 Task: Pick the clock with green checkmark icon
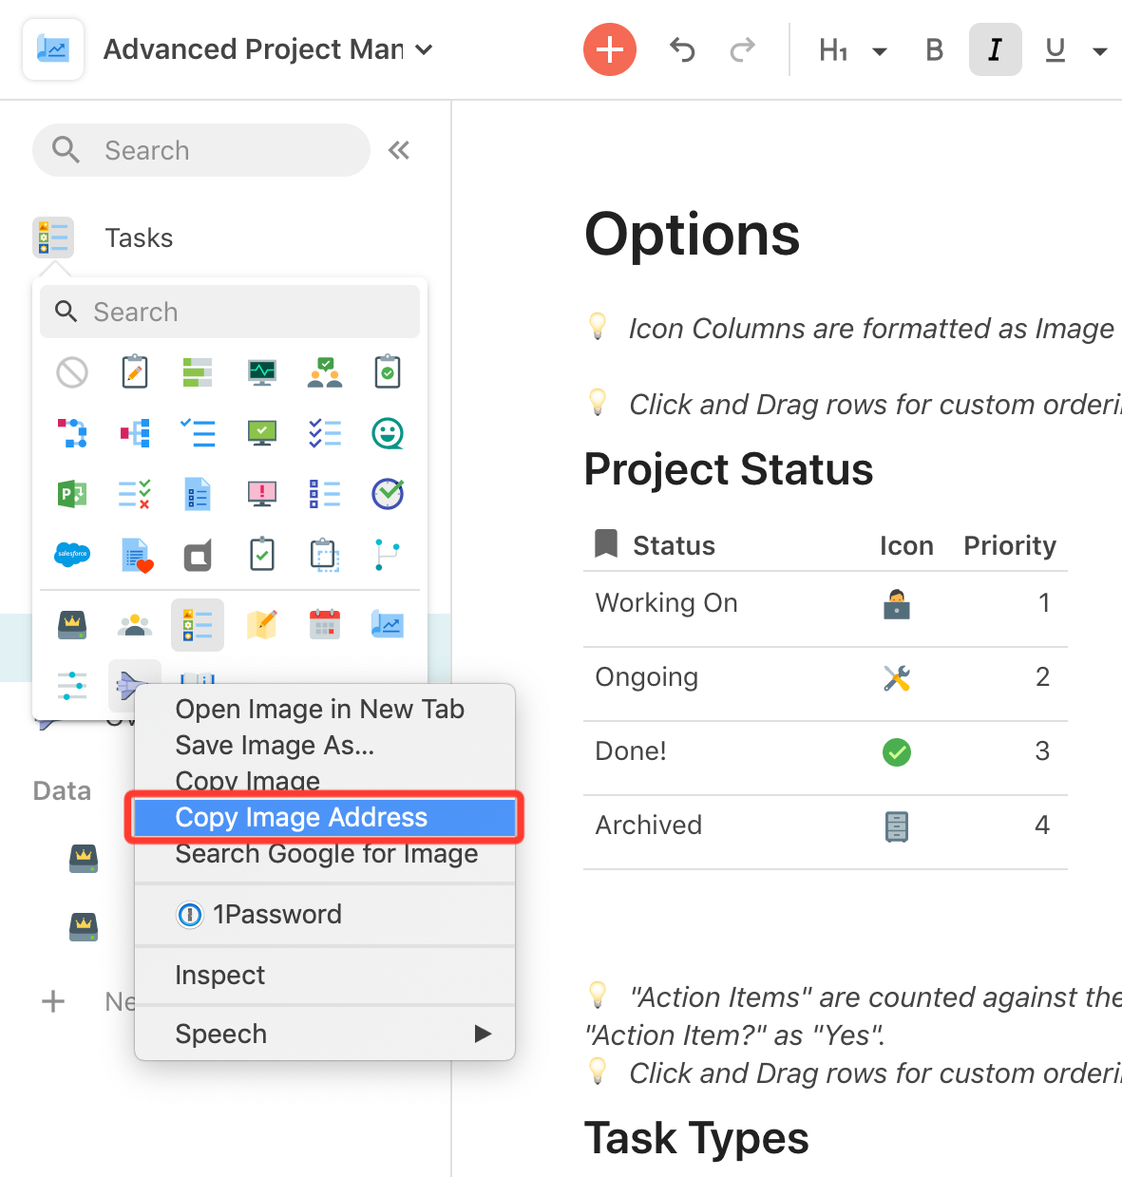[x=388, y=494]
